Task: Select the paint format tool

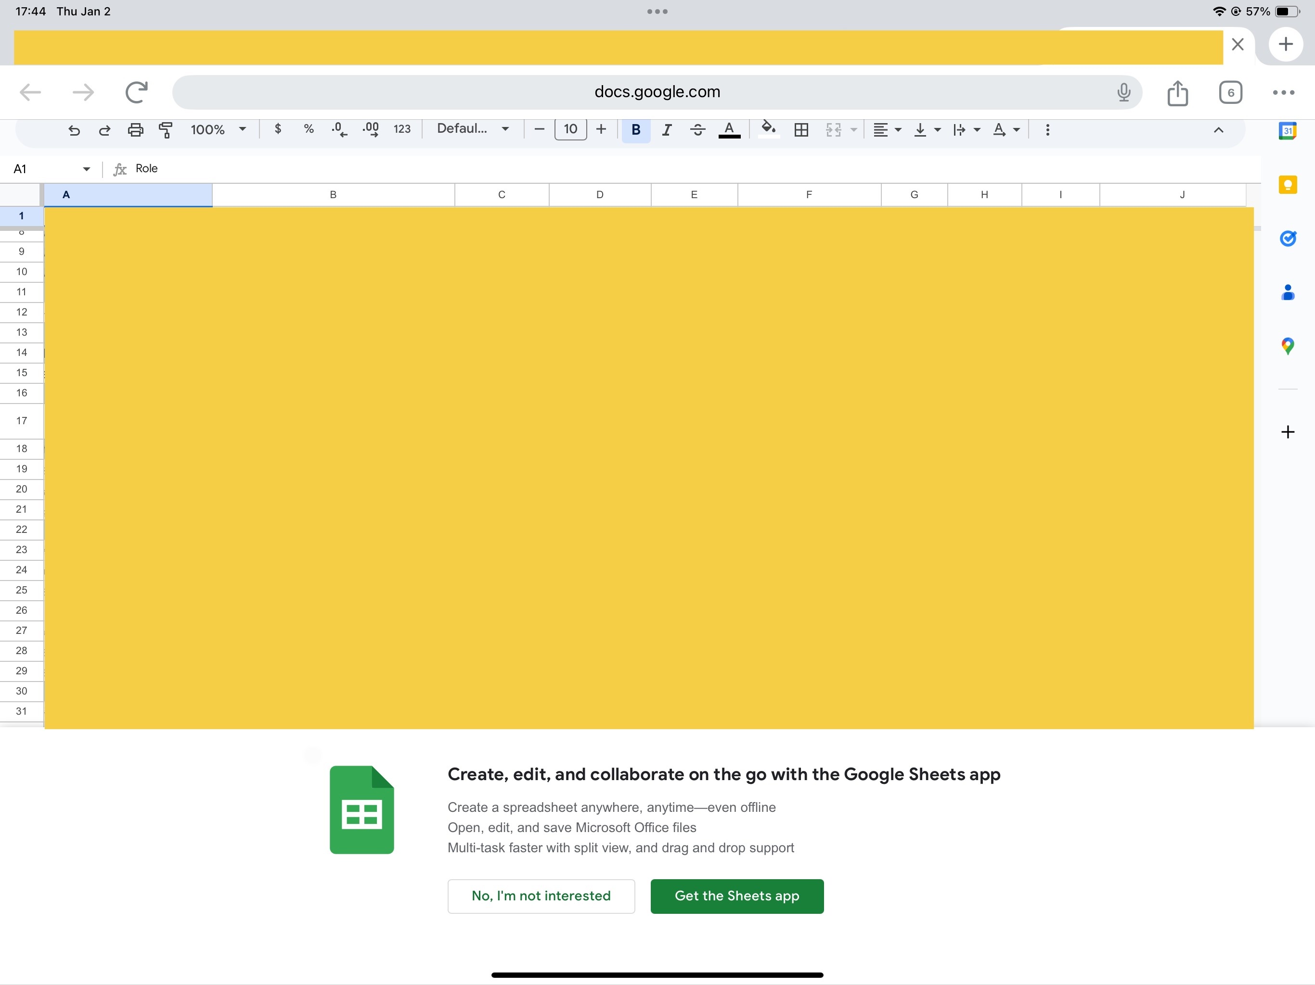Action: 166,130
